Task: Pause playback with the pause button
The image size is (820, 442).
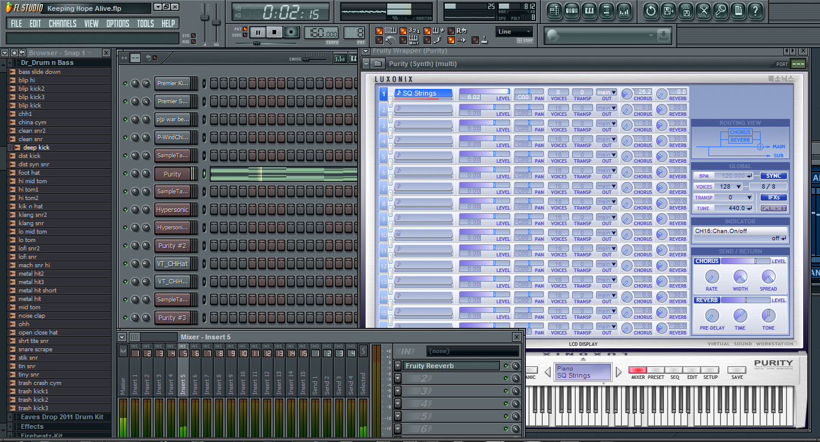Action: [x=258, y=32]
